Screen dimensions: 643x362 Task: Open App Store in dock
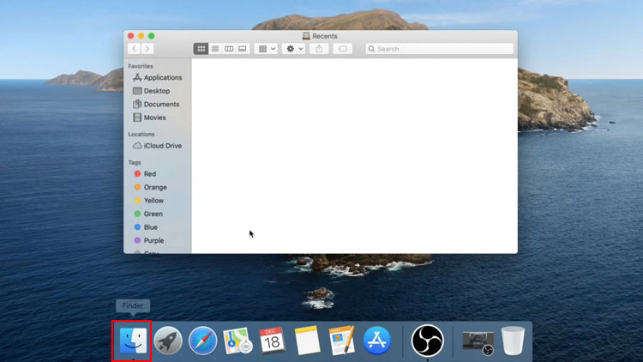[377, 341]
